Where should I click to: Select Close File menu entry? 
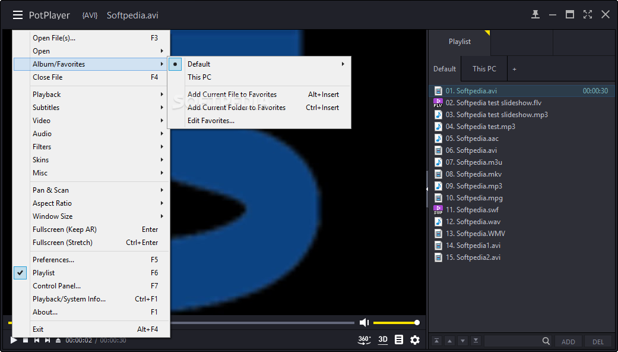pyautogui.click(x=92, y=77)
